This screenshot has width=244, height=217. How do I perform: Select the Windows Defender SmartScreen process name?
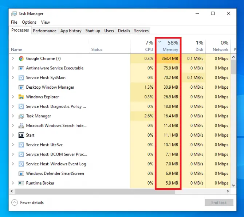[55, 173]
